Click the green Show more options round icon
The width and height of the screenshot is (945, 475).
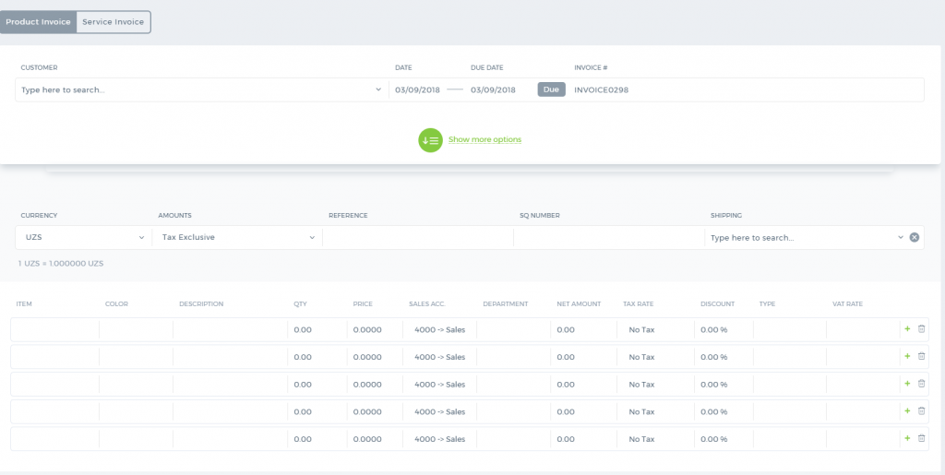coord(430,140)
